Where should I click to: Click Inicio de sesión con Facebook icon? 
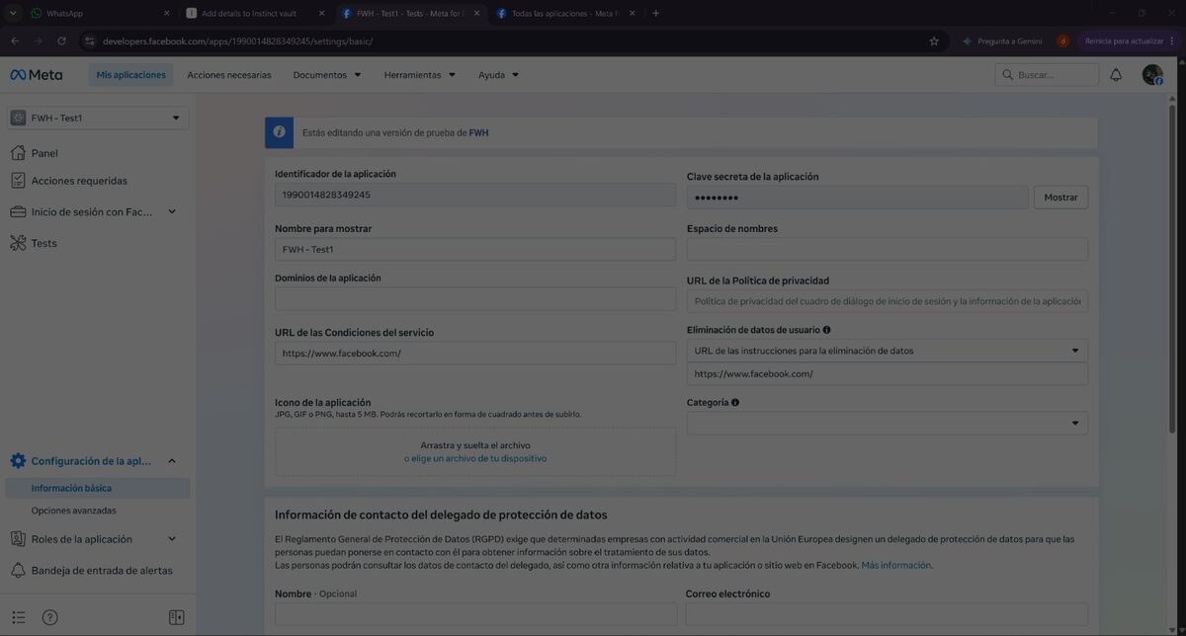[18, 212]
